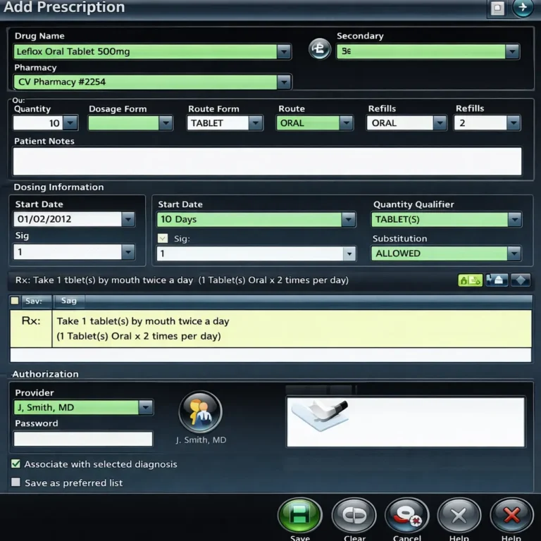
Task: Open the Refills dropdown showing 2
Action: 514,123
